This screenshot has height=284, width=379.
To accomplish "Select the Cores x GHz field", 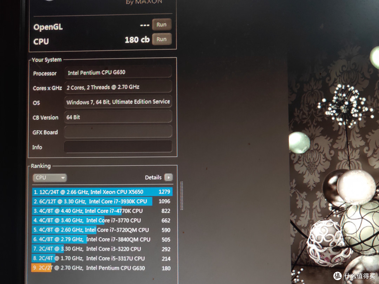I will click(x=118, y=87).
